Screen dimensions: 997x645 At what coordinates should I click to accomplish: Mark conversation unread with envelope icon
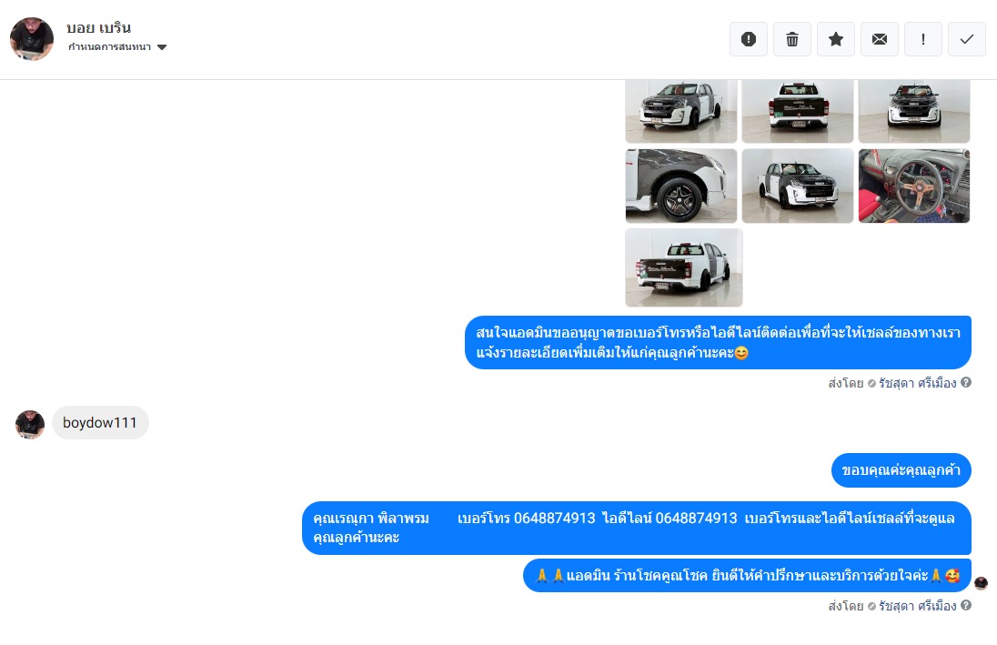(880, 39)
